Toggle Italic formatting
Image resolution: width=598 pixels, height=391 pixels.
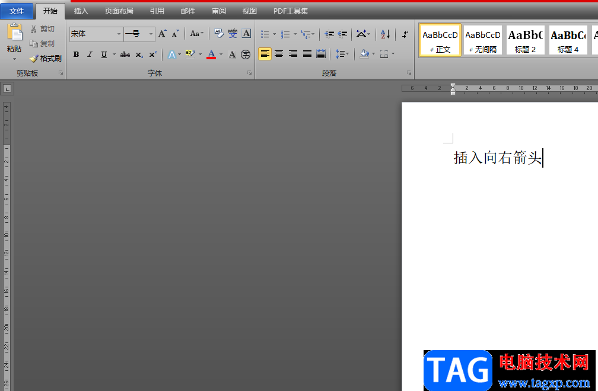tap(90, 55)
